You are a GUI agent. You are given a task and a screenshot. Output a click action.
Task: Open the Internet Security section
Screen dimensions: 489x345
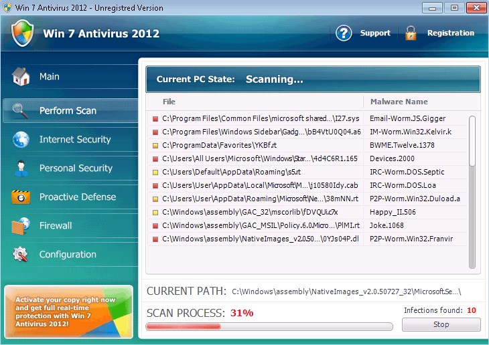tap(74, 140)
